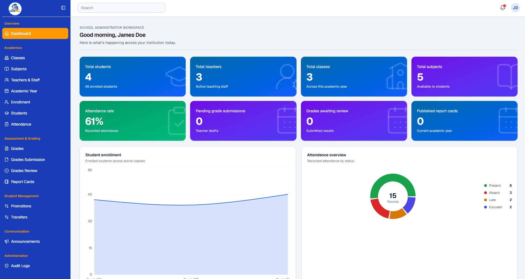
Task: Click the Grades Review check-circle icon
Action: pos(7,171)
